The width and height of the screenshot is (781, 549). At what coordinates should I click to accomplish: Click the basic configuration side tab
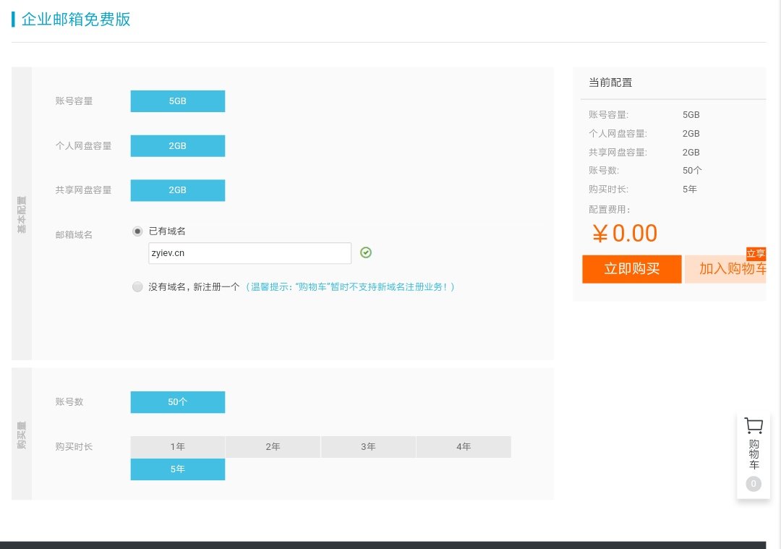pyautogui.click(x=22, y=214)
